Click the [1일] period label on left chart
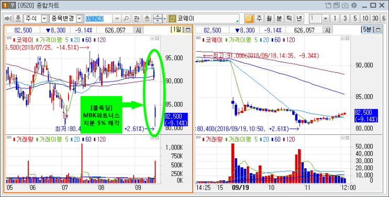Viewport: 389px width, 197px height. point(177,30)
